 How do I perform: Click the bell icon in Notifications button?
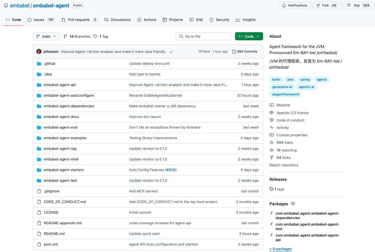284,5
